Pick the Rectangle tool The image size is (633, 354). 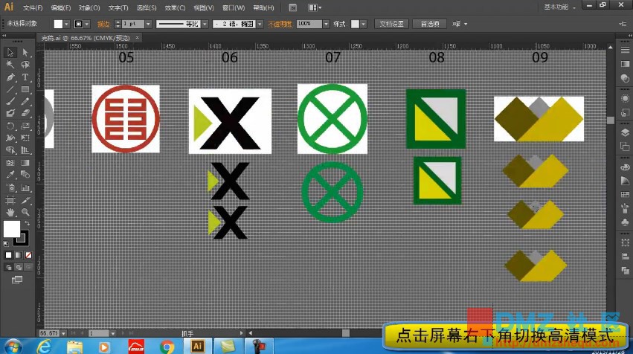click(x=25, y=89)
